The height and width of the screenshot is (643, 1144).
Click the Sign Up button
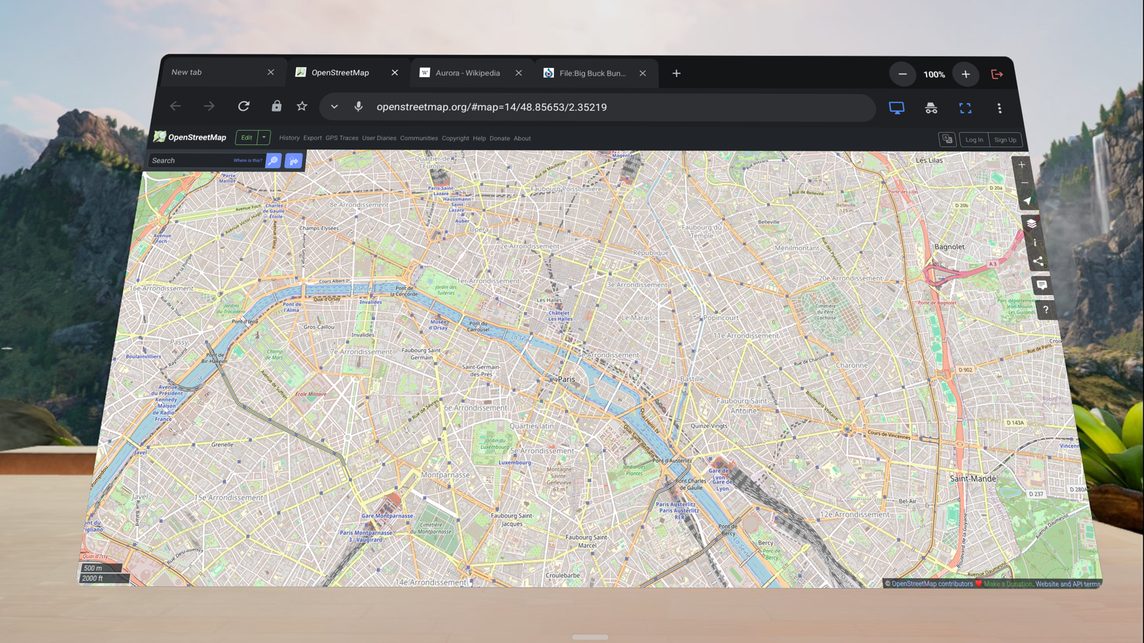point(1005,140)
